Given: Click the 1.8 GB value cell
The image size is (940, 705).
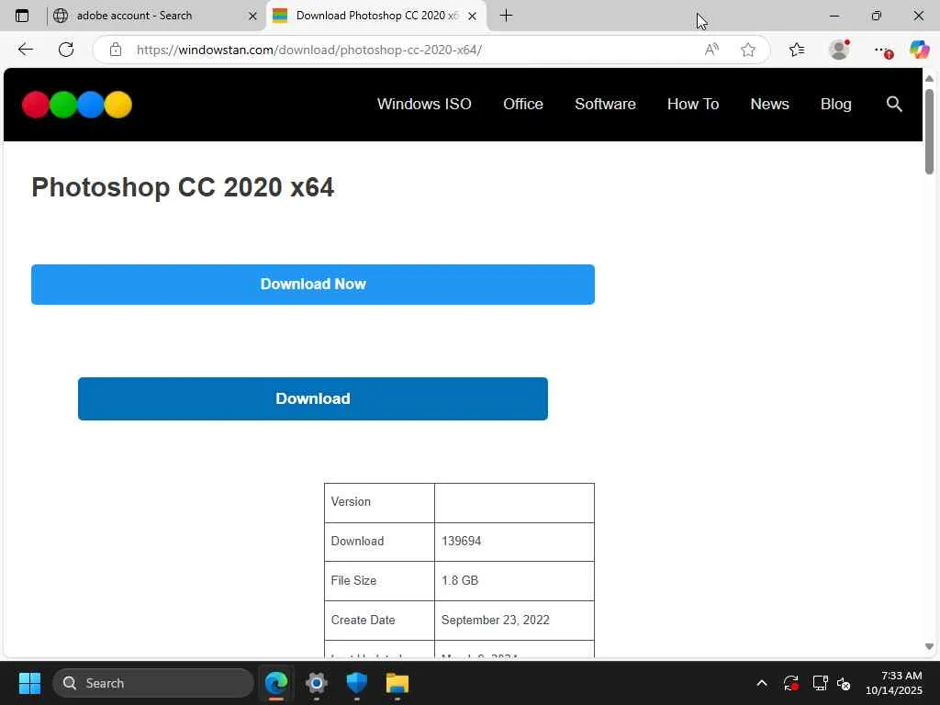Looking at the screenshot, I should click(x=514, y=581).
